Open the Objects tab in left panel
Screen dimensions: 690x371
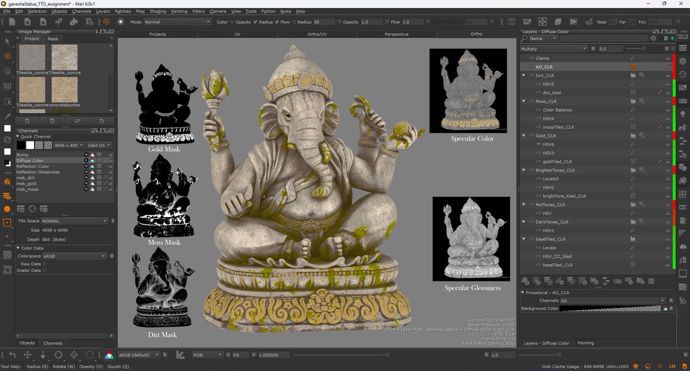click(27, 343)
